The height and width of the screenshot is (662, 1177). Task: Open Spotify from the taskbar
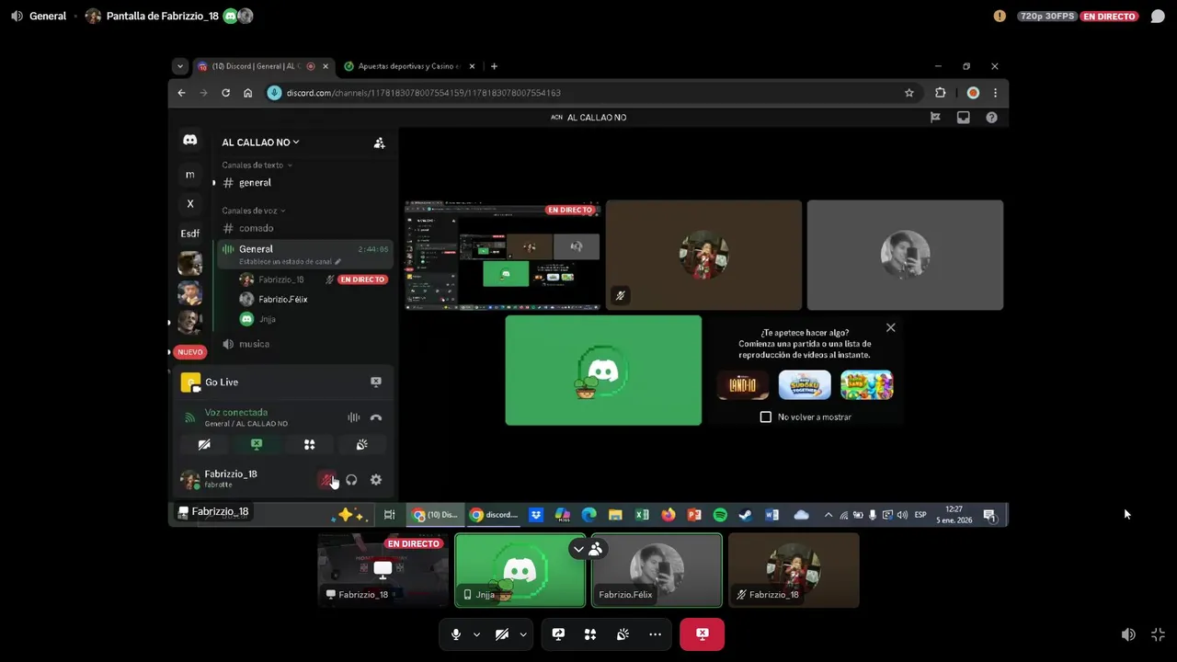coord(720,515)
